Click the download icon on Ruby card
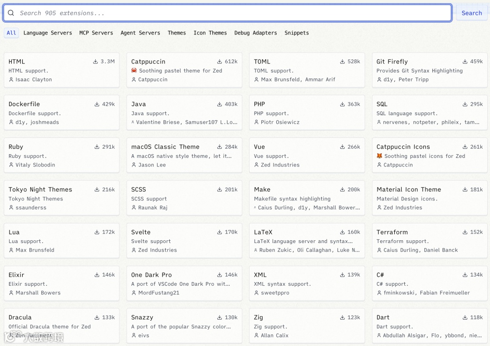490x346 pixels. click(97, 147)
